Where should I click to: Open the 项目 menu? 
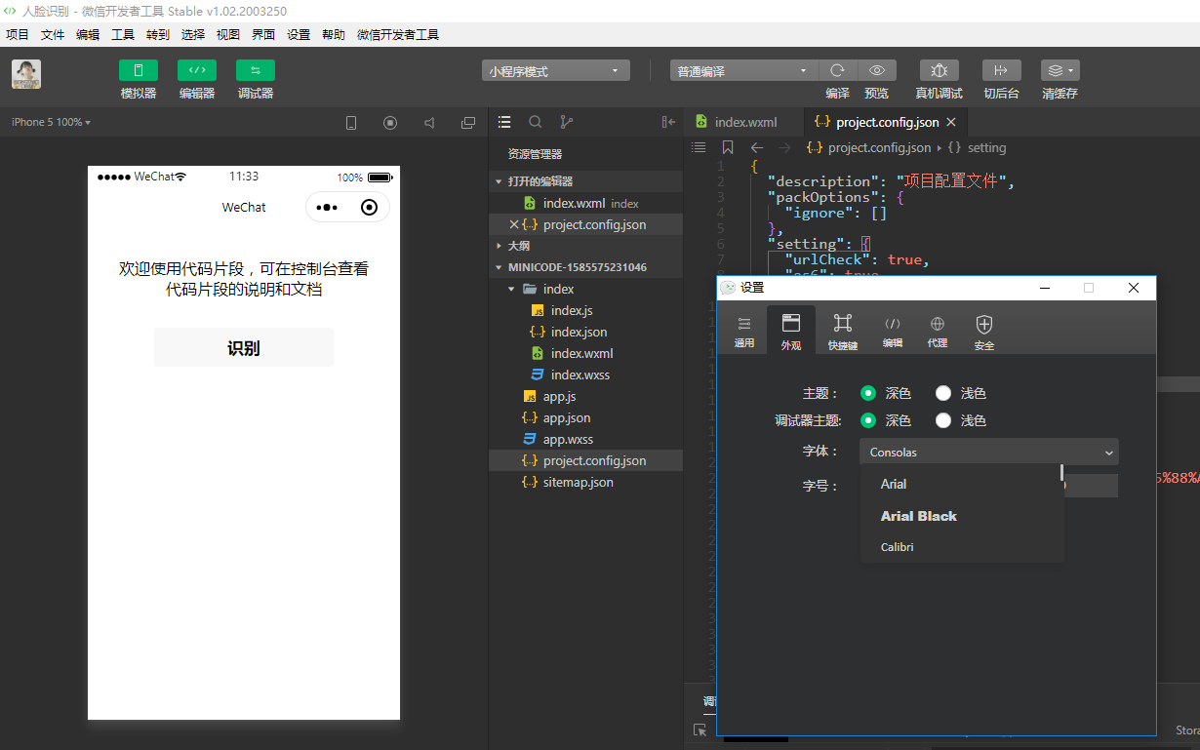18,34
